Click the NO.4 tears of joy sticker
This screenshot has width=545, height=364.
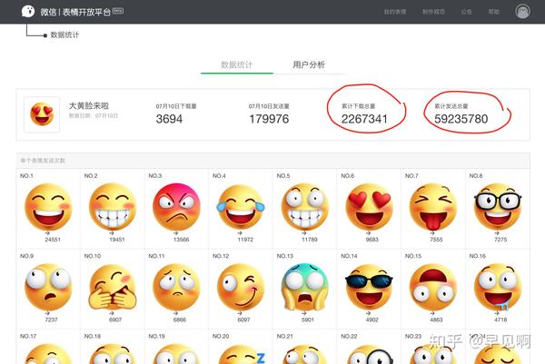click(241, 207)
